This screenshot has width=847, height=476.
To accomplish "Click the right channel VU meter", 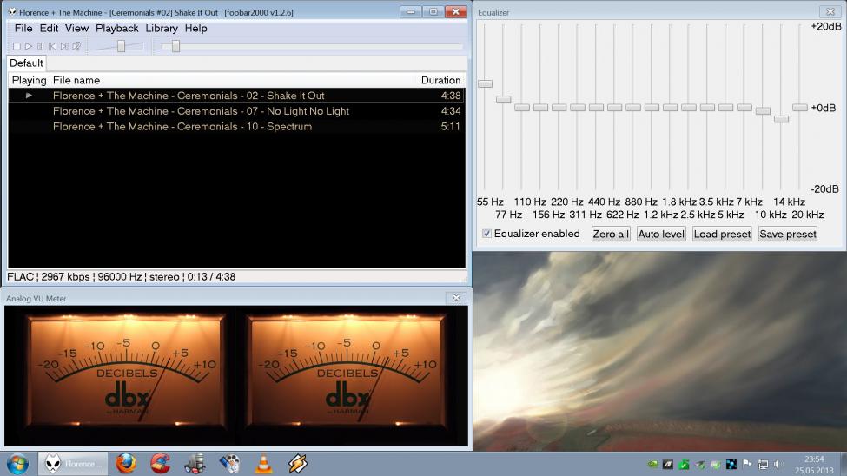I will tap(347, 372).
